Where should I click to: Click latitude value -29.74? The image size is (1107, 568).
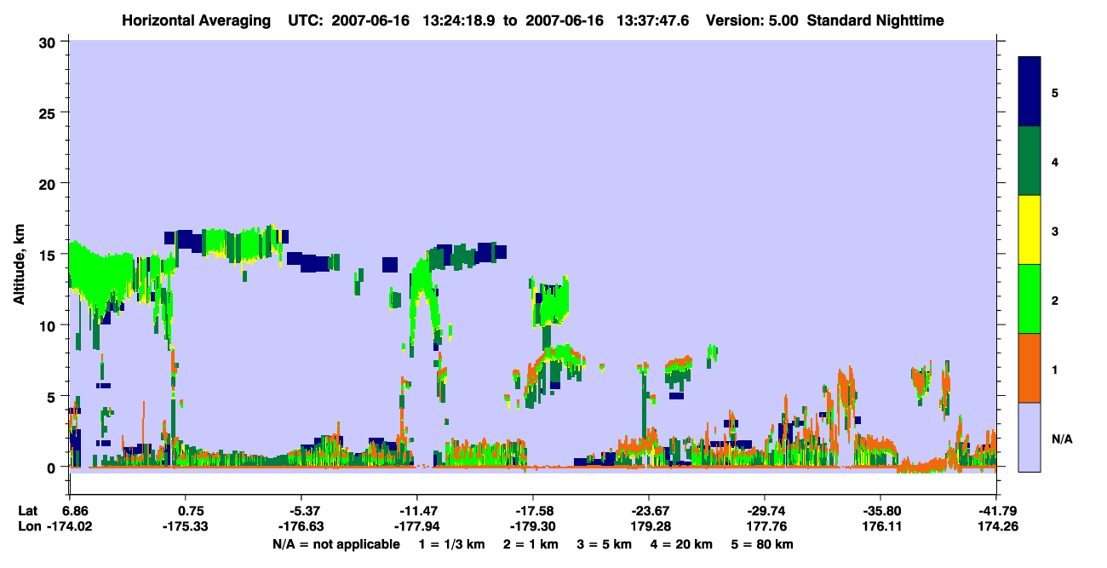[x=764, y=512]
